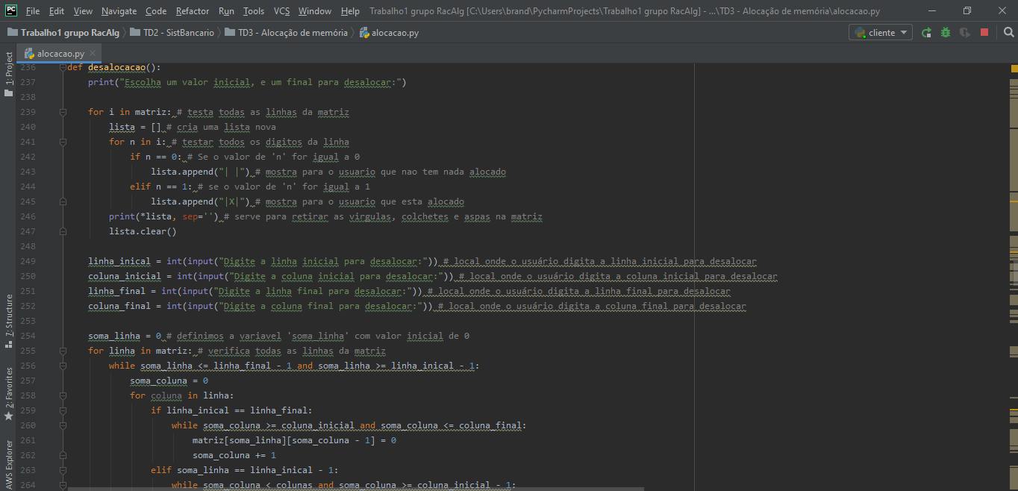Open the Code menu

point(156,11)
